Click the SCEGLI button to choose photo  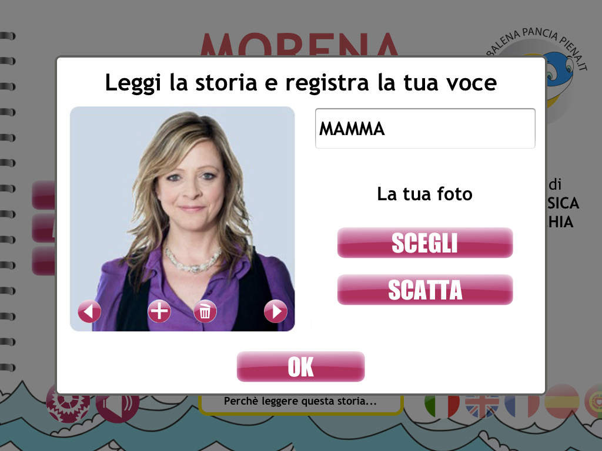(x=425, y=243)
